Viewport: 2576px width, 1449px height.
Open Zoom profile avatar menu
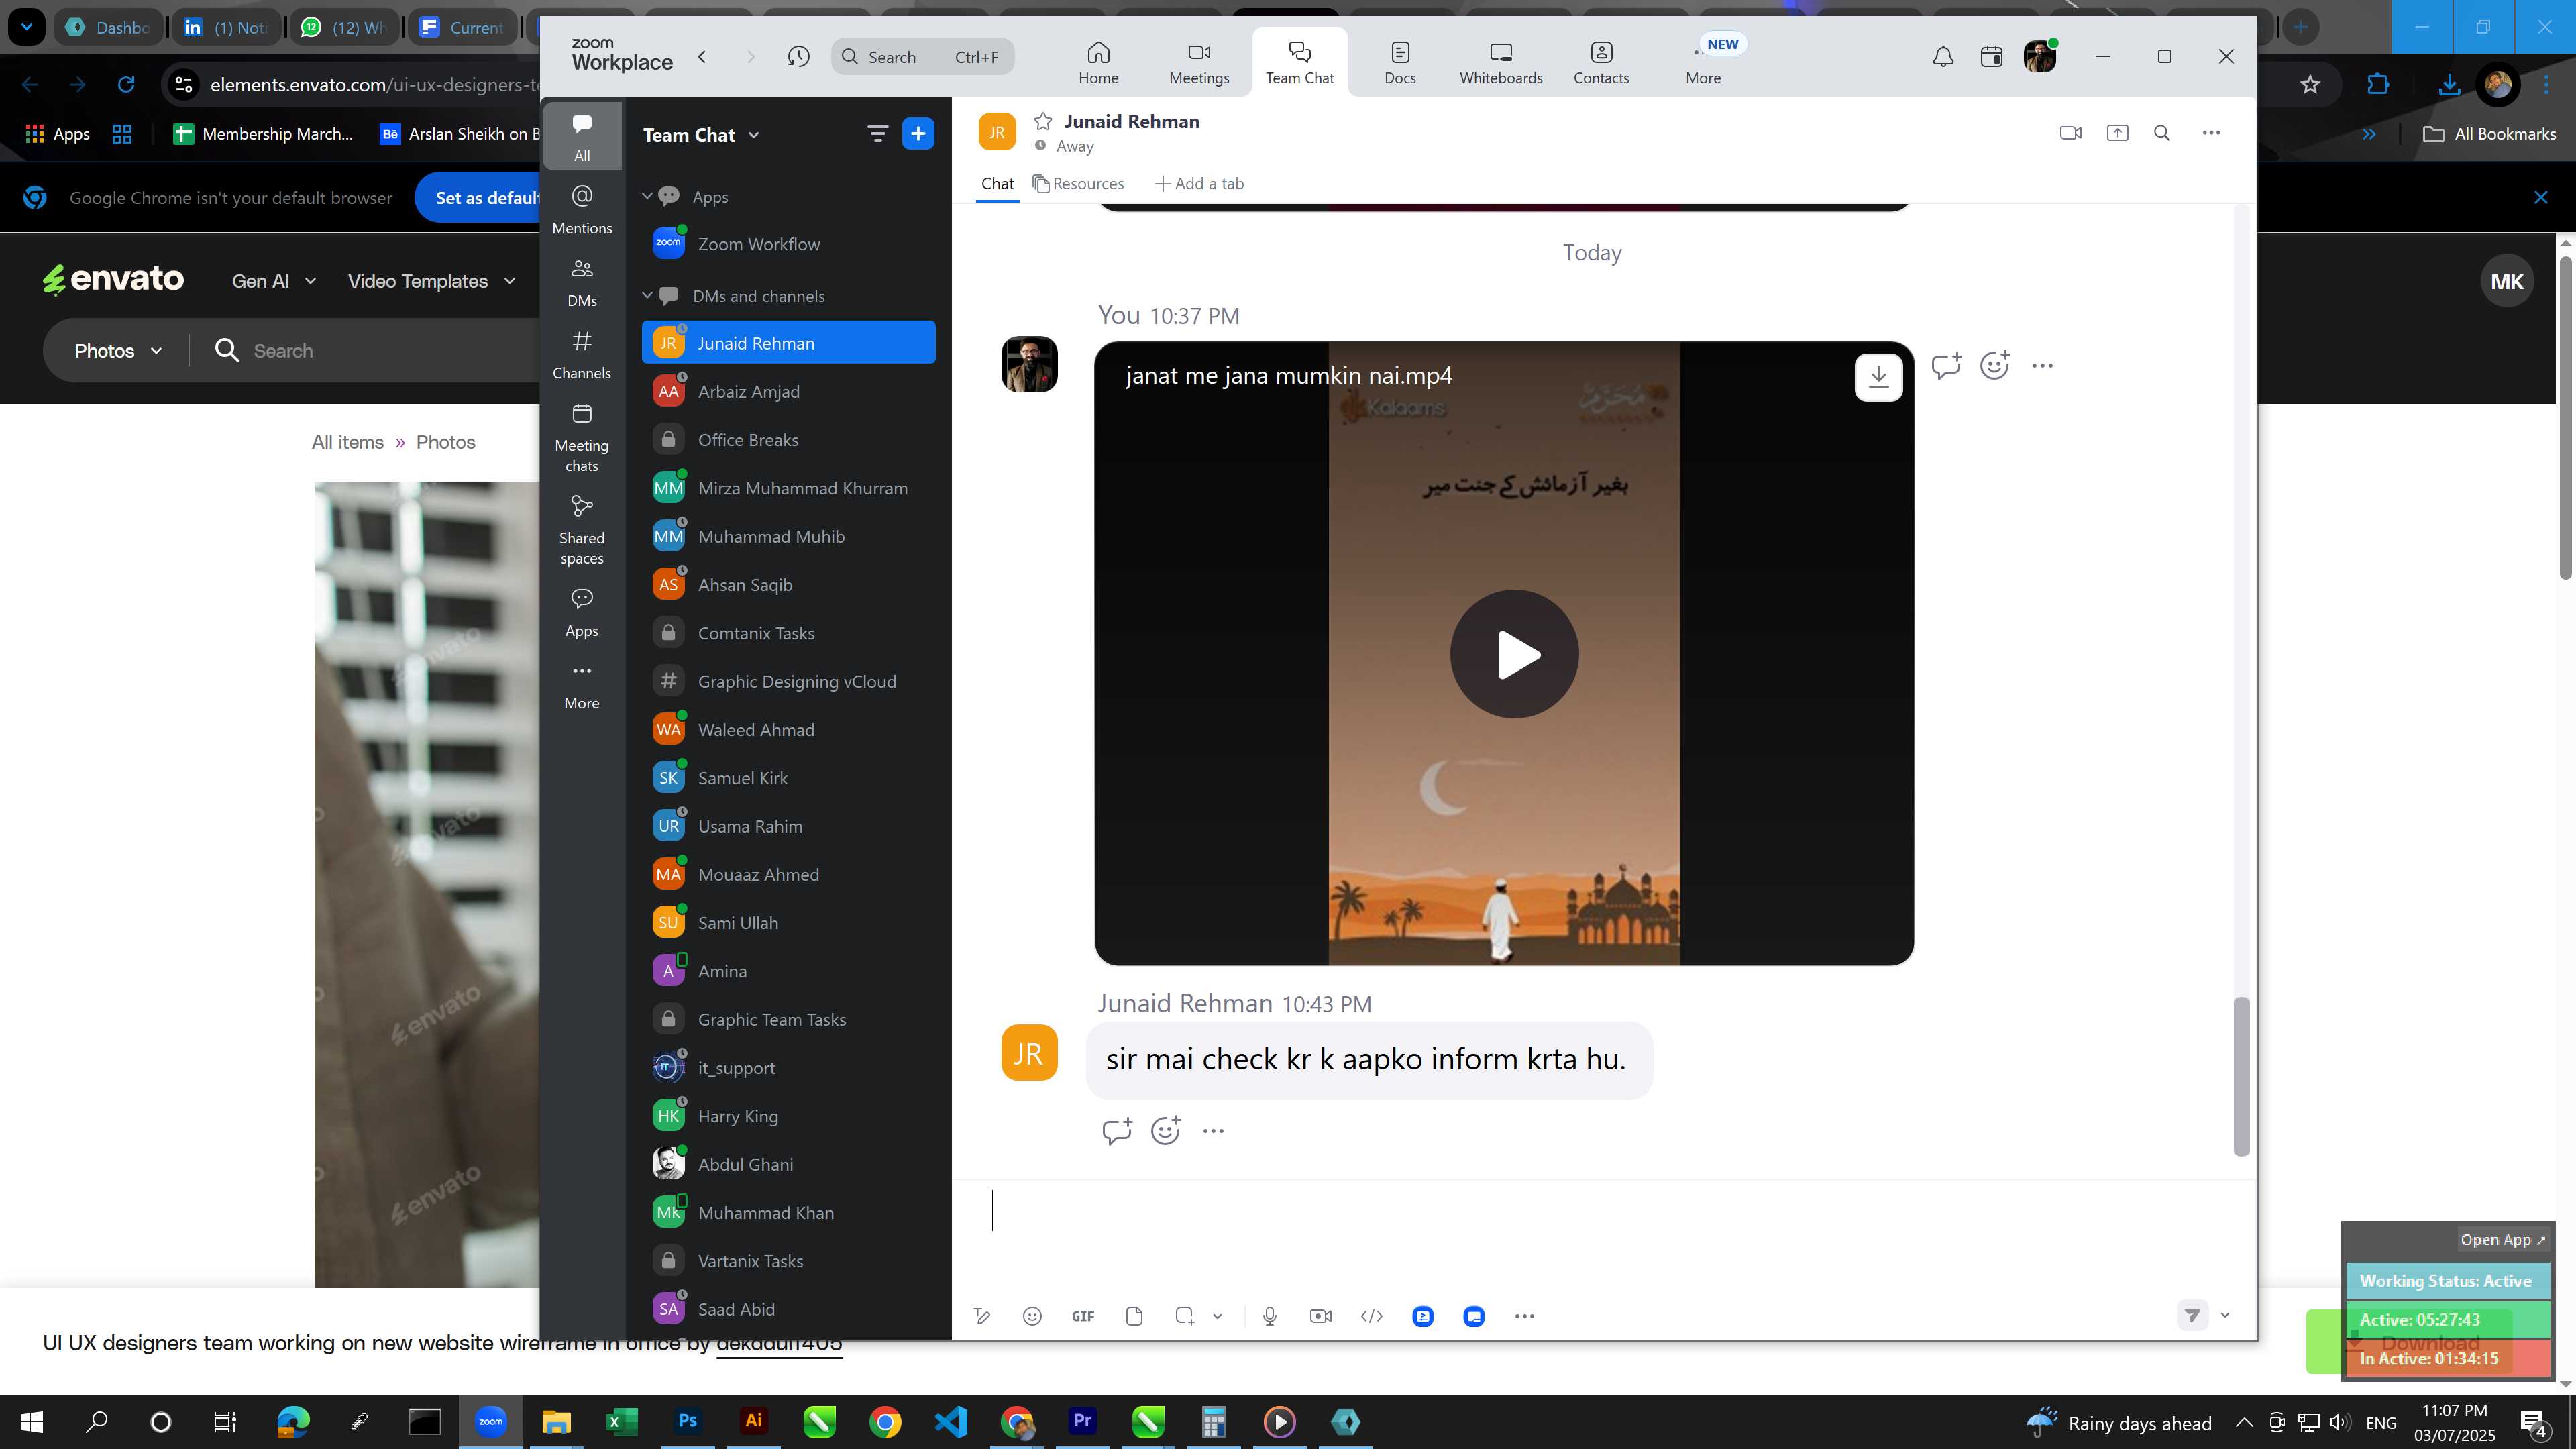tap(2039, 57)
